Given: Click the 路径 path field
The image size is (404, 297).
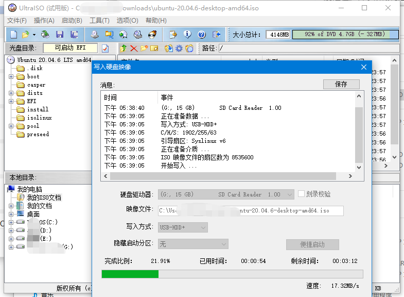Looking at the screenshot, I should tap(309, 48).
